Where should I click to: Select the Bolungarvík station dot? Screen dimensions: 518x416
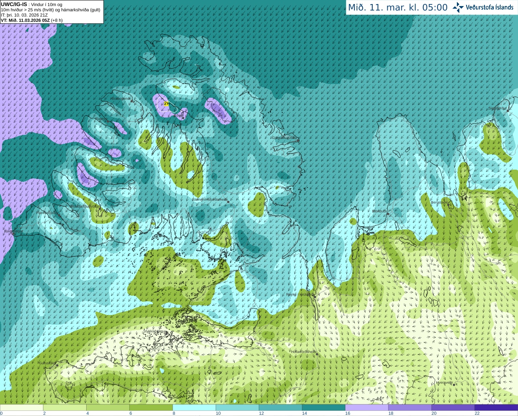pyautogui.click(x=132, y=101)
